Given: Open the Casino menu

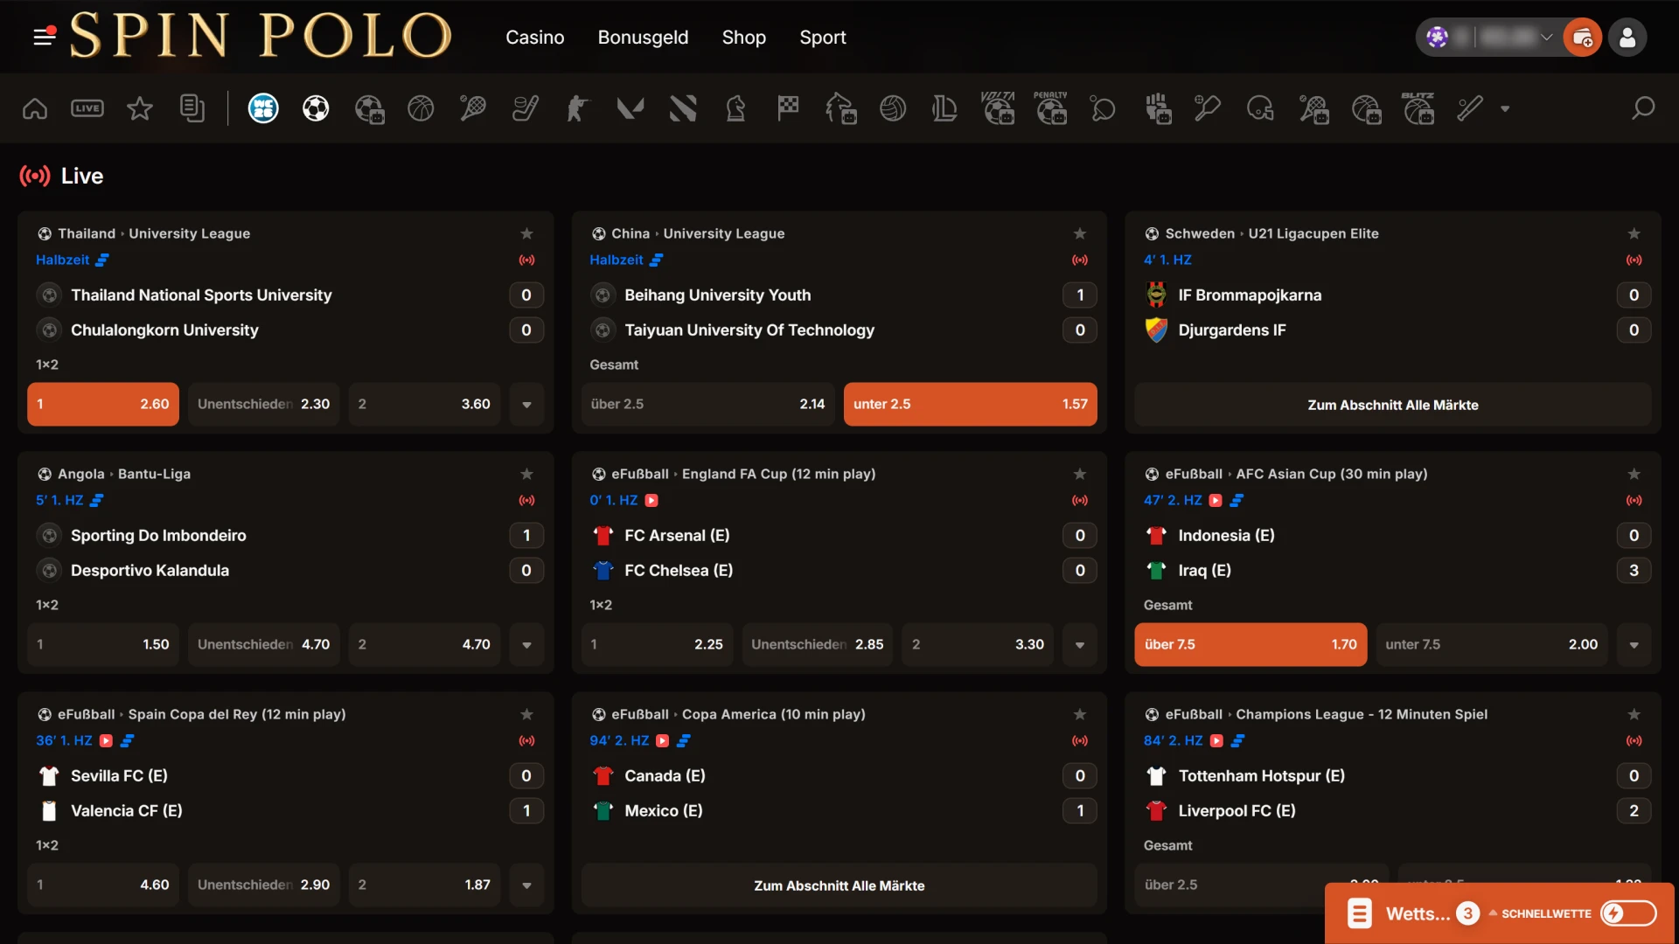Looking at the screenshot, I should click(535, 38).
